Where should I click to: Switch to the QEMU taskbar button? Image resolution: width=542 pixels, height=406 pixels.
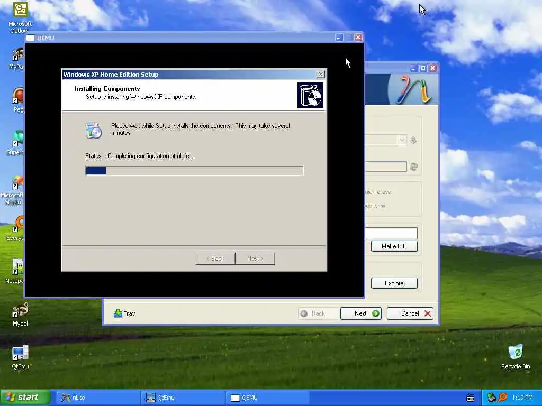267,398
